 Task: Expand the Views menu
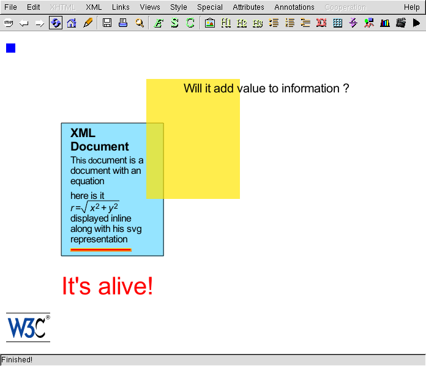(149, 7)
